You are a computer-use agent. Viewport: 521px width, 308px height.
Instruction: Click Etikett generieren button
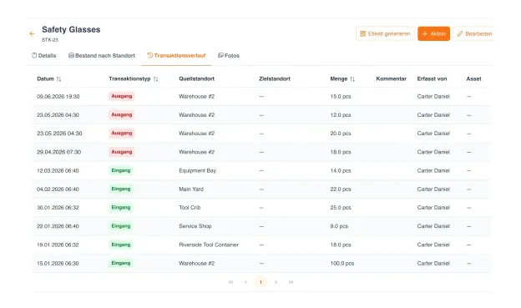click(x=385, y=33)
